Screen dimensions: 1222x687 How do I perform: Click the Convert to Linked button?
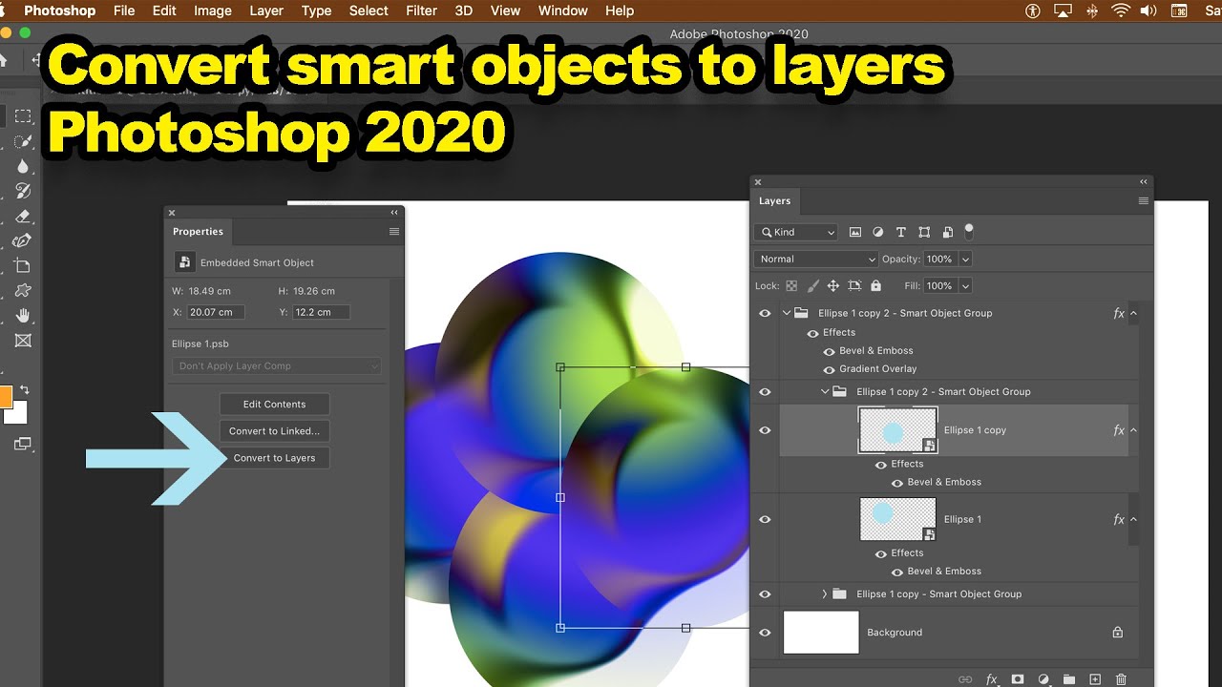(x=275, y=431)
